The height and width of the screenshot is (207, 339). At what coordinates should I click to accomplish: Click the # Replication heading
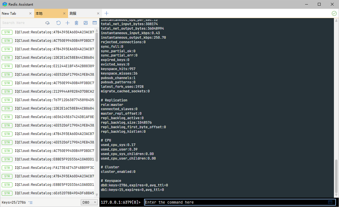click(x=114, y=100)
